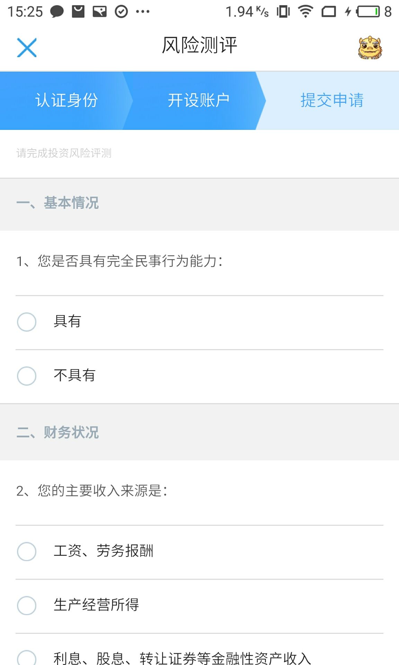The height and width of the screenshot is (665, 399).
Task: Tap the checkmark circle notification icon
Action: coord(121,12)
